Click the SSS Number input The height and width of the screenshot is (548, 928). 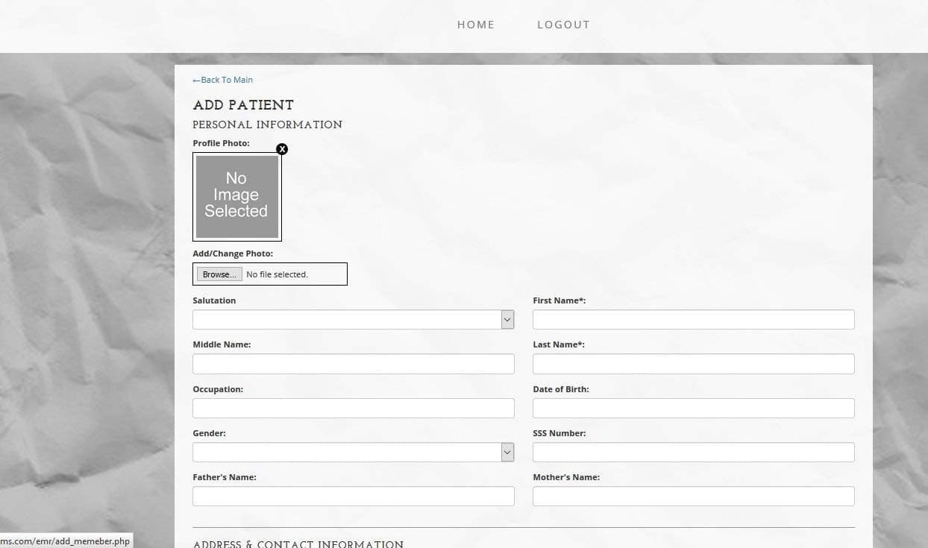coord(693,453)
